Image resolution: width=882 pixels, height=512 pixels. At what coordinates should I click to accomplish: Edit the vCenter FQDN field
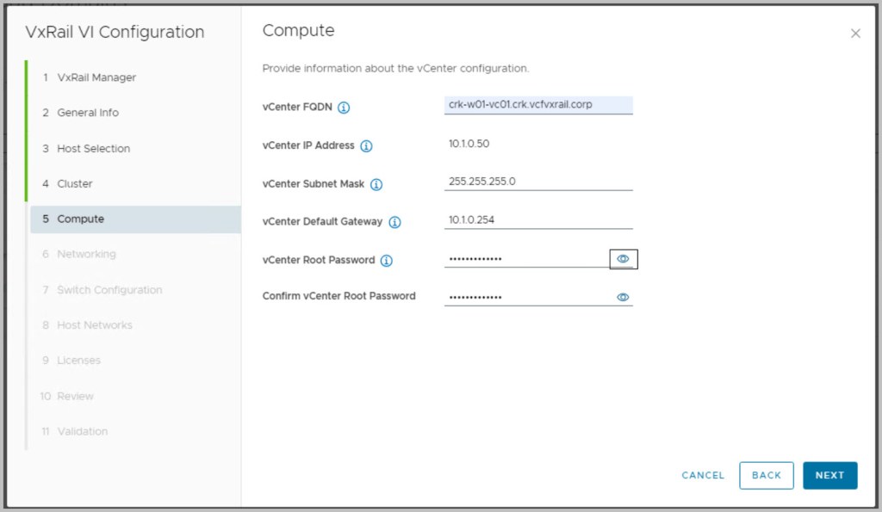click(537, 105)
